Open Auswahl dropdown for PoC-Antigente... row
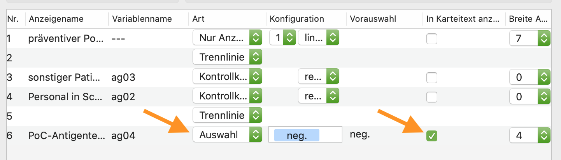Screen dimensions: 561x160 click(228, 135)
